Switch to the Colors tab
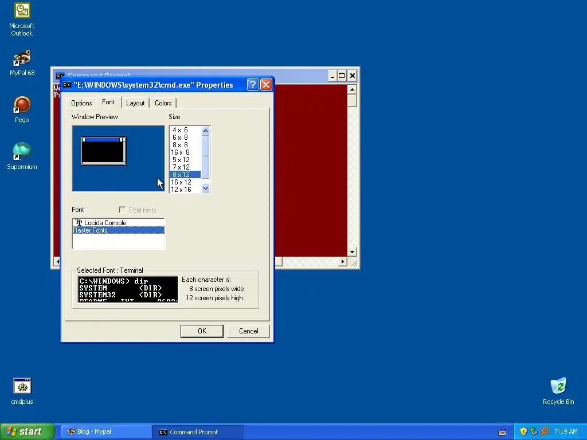 163,103
